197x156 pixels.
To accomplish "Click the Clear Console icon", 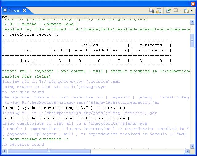I will pos(152,10).
